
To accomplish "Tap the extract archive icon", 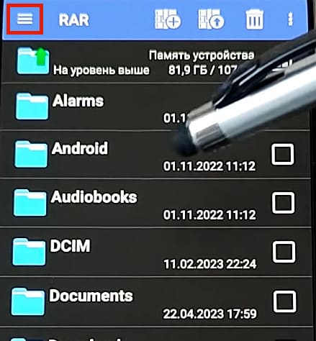I will 211,19.
